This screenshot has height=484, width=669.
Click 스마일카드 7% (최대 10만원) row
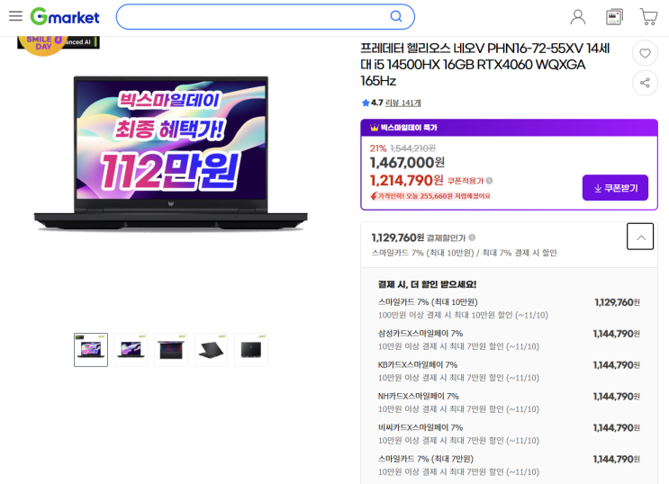[509, 309]
